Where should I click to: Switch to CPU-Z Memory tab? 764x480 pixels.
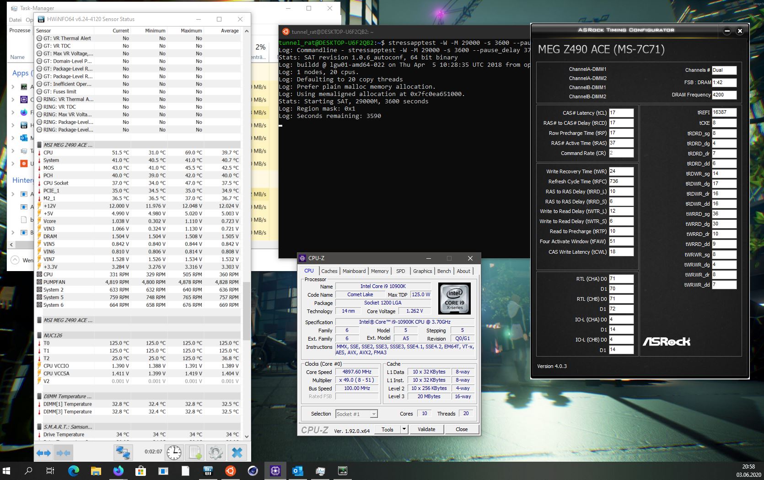coord(379,271)
